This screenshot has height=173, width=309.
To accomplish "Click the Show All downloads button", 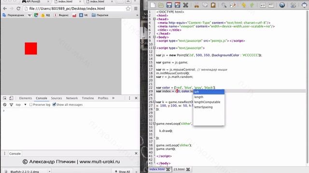I will coord(122,171).
